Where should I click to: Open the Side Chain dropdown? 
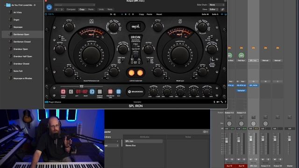coord(217,5)
